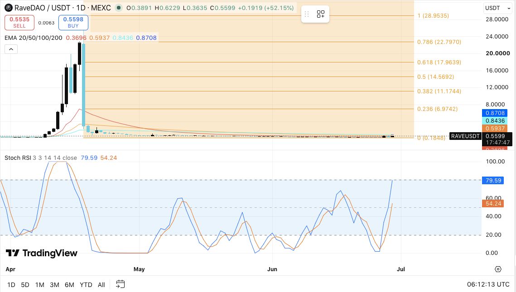516x292 pixels.
Task: Click the 0.5535 SELL button
Action: pos(19,22)
